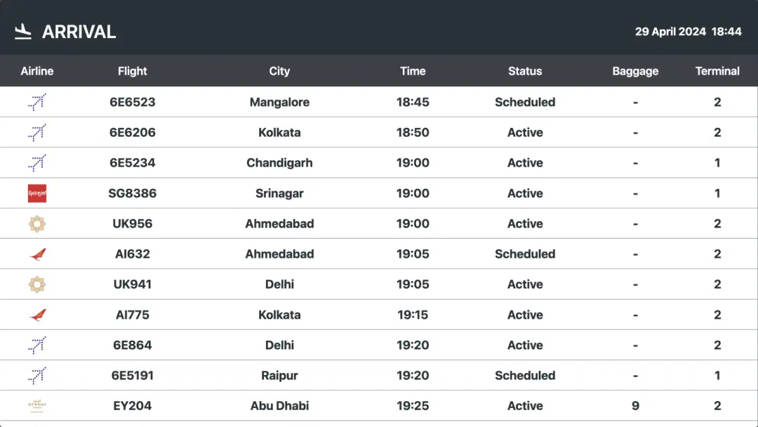Click SpiceJet logo beside SG8386

(x=37, y=193)
